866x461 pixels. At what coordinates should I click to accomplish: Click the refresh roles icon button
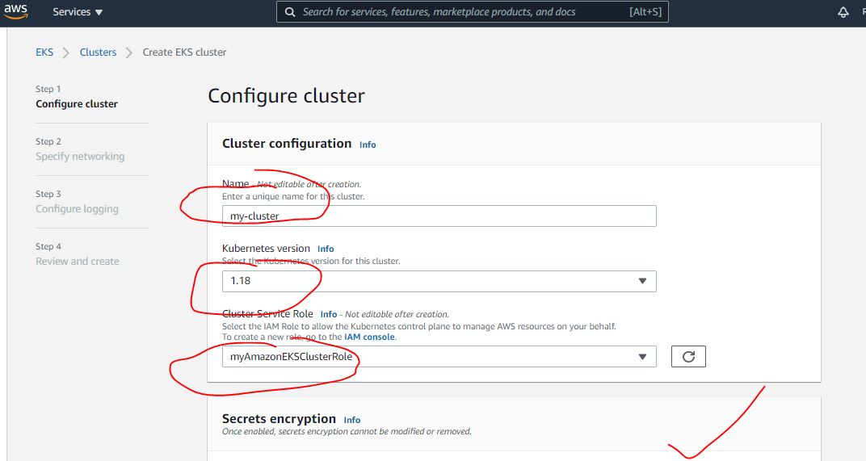point(688,357)
